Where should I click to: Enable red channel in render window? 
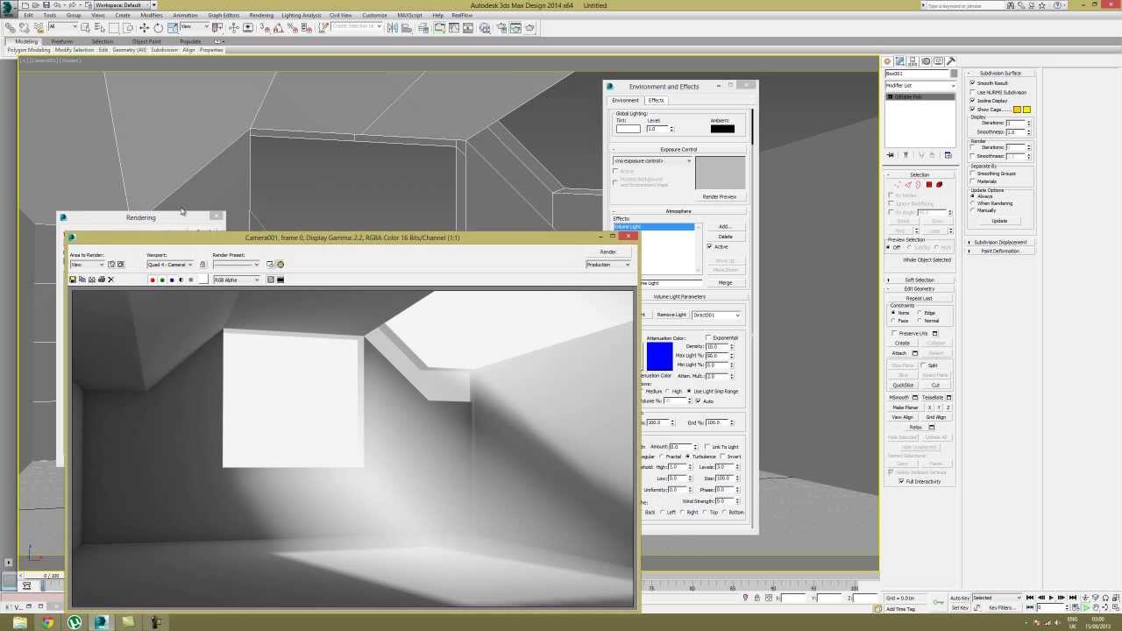pyautogui.click(x=153, y=280)
